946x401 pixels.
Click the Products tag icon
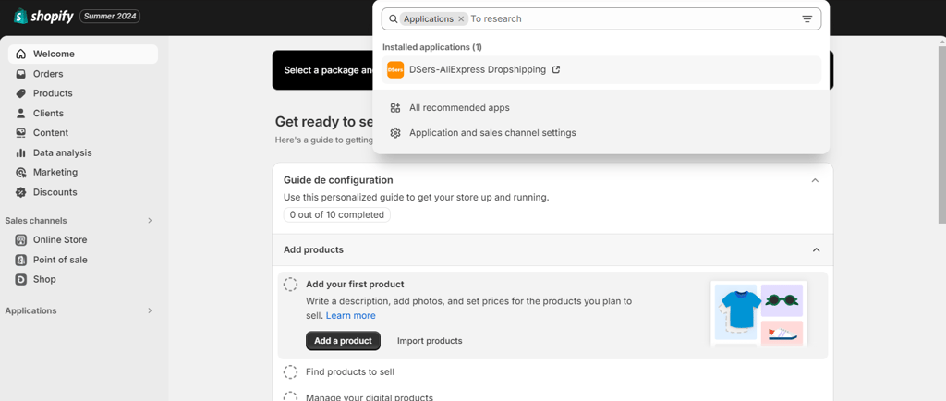click(x=21, y=93)
